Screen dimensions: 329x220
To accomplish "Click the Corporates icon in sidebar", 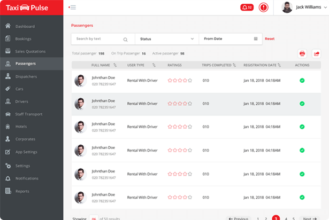I will (x=8, y=139).
